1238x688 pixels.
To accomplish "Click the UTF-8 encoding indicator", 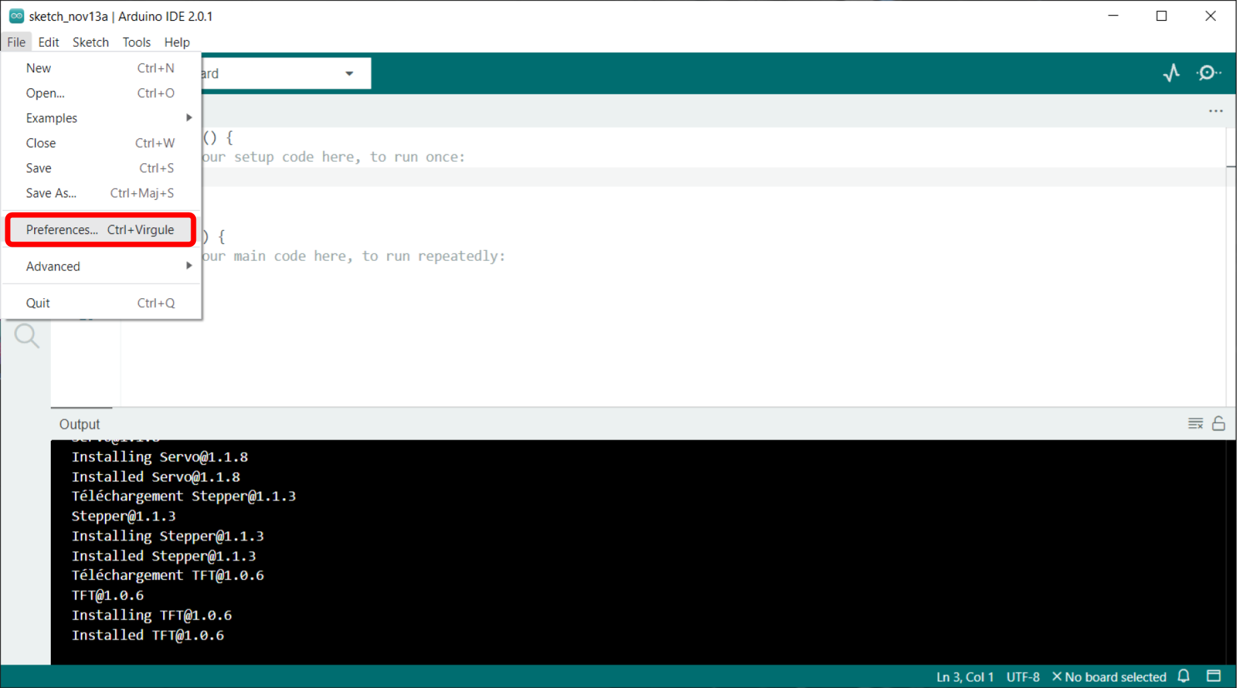I will click(1022, 677).
